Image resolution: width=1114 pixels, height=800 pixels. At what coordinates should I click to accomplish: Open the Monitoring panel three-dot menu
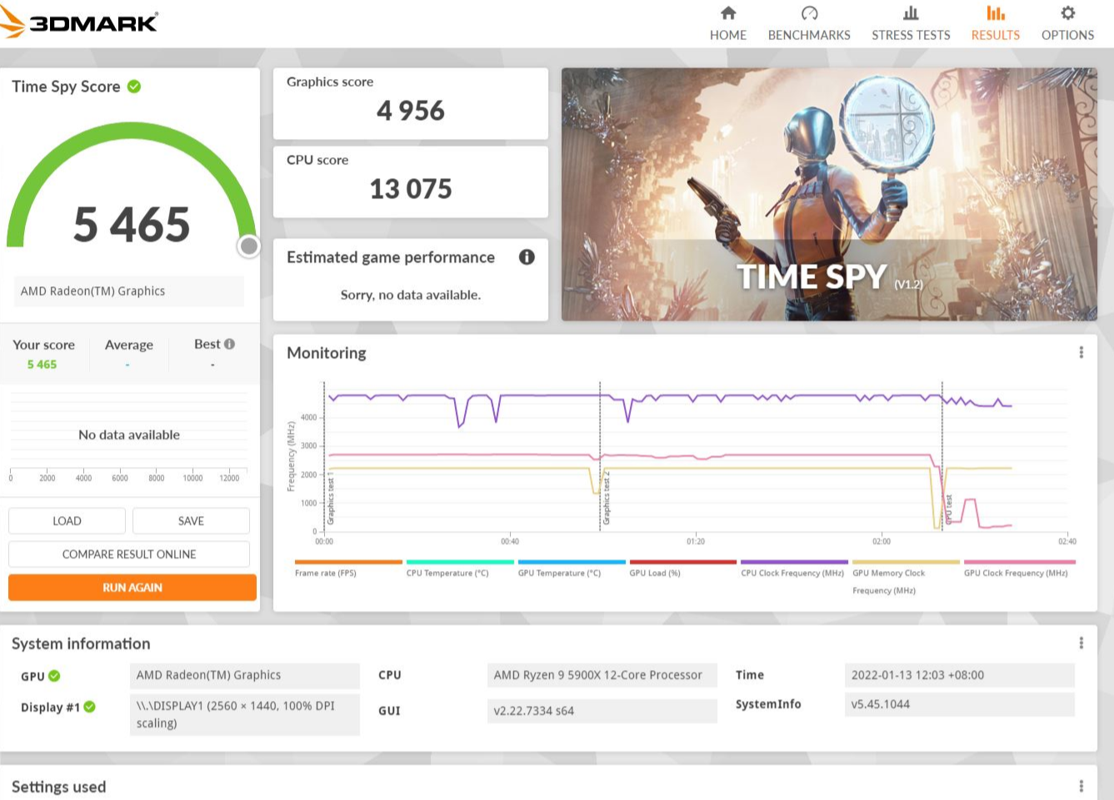point(1081,352)
